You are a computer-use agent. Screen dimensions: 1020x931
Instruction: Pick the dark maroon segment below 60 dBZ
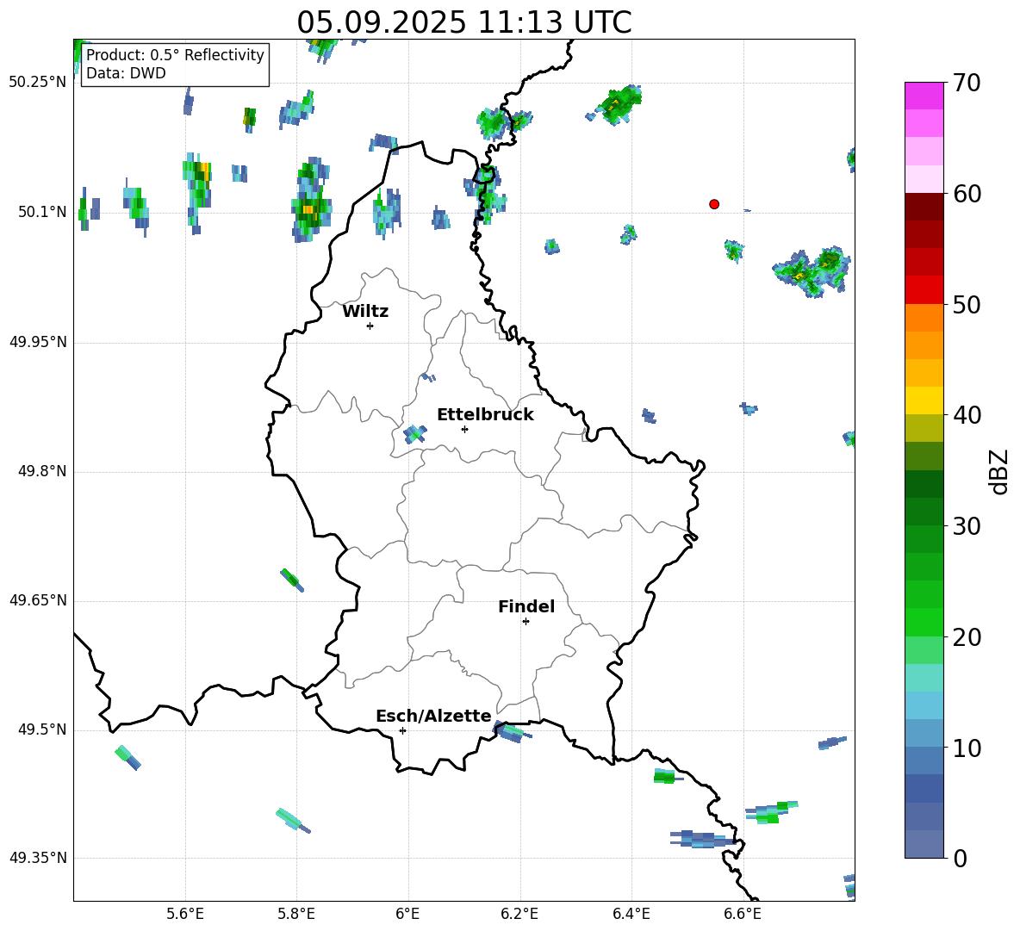(924, 207)
